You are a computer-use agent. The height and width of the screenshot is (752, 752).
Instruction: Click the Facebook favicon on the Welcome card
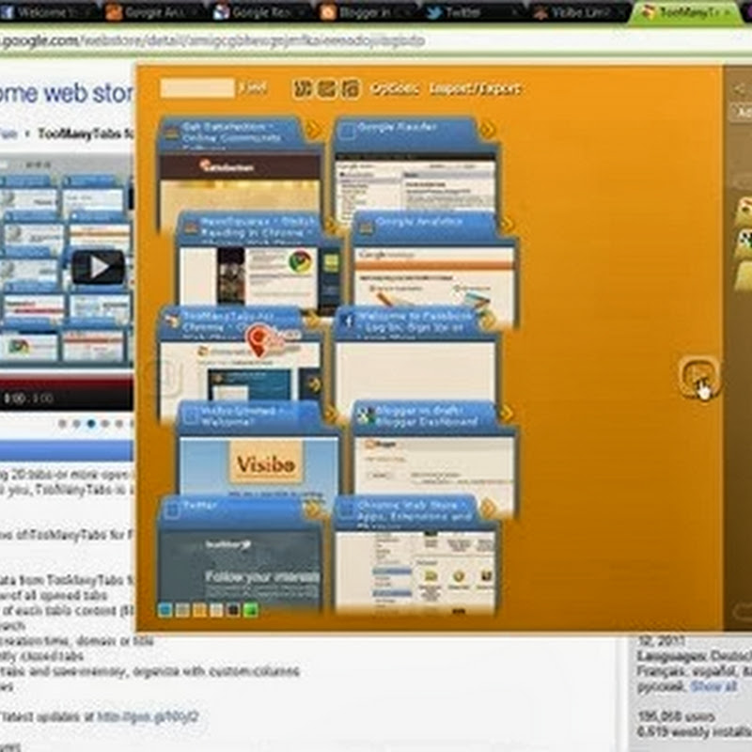(x=348, y=321)
